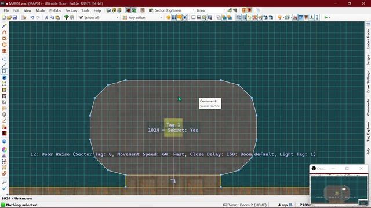Click the Sector Brightness gradient icon

click(x=151, y=10)
